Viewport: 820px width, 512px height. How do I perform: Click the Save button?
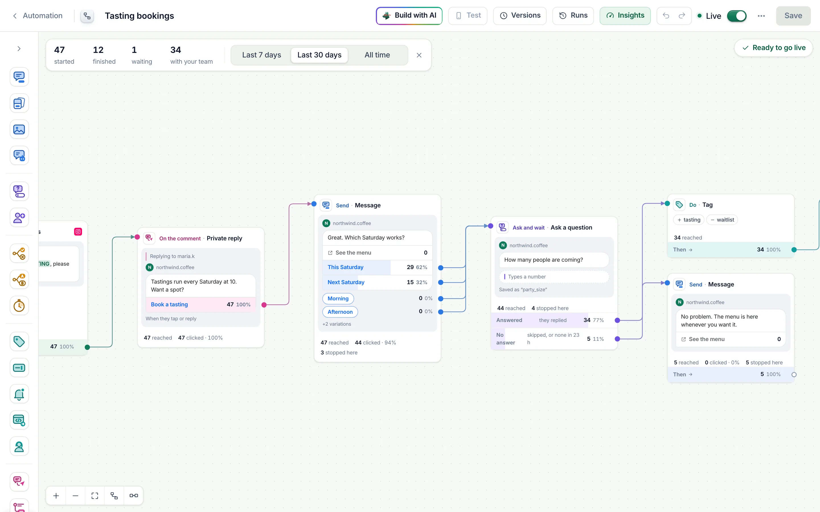[793, 16]
